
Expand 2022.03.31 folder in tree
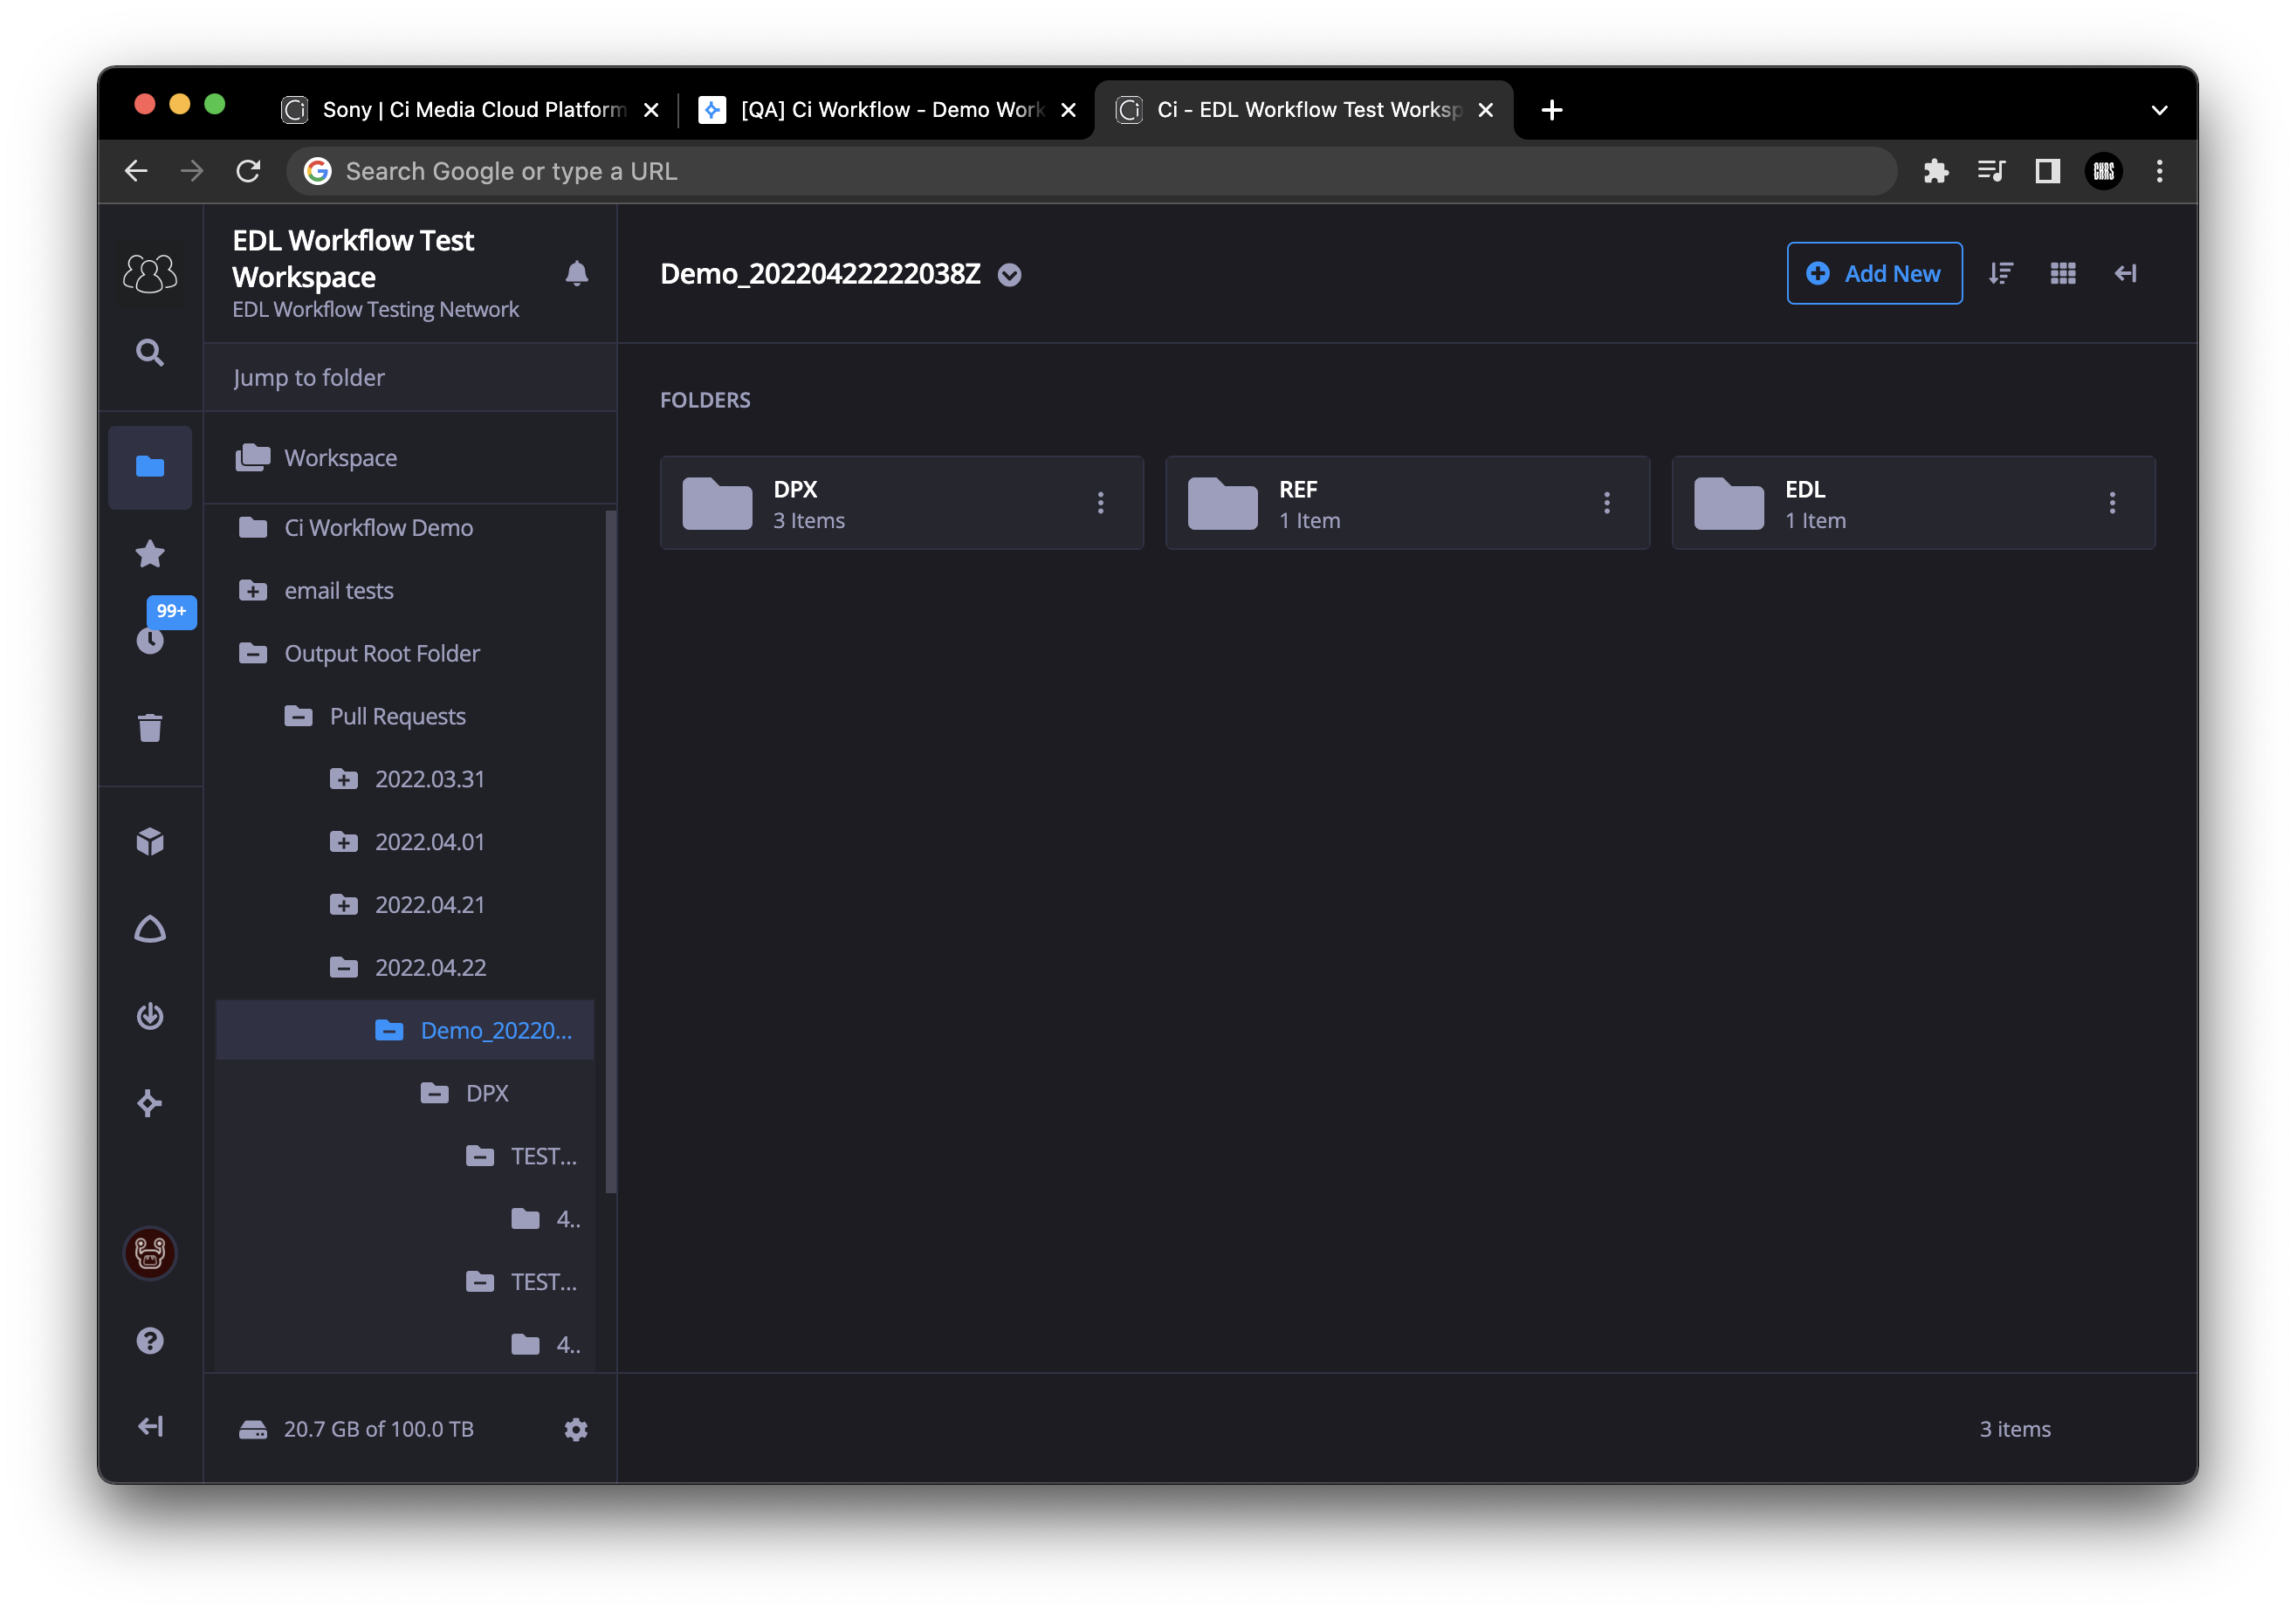point(343,779)
